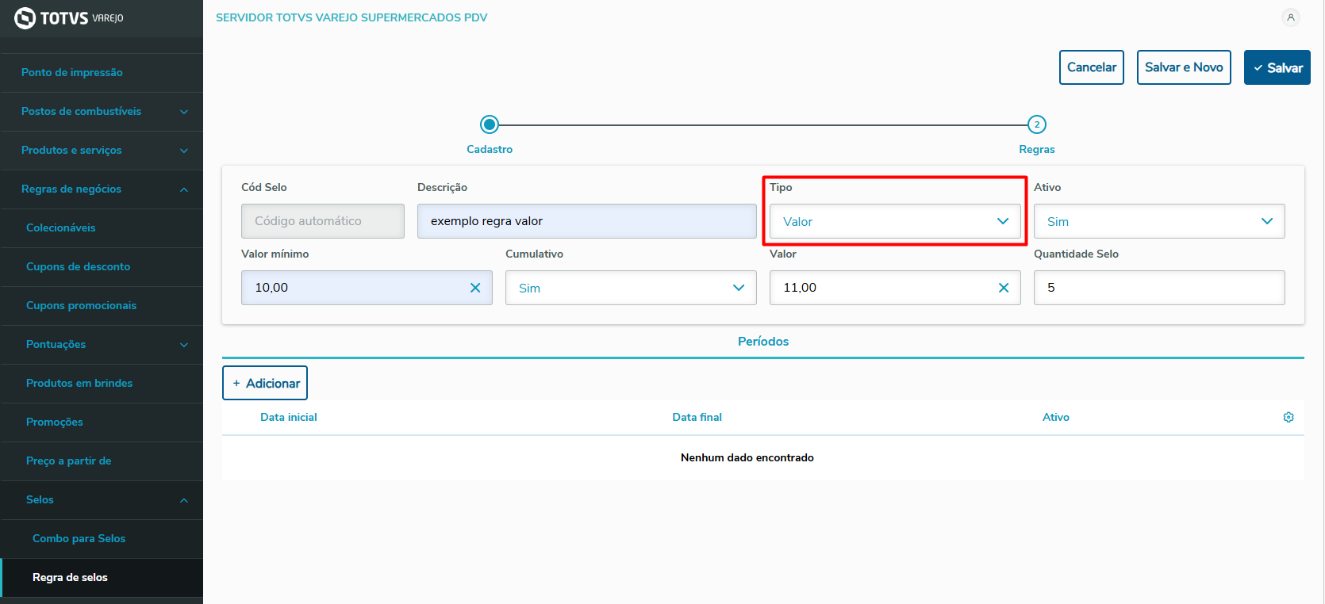Click the Salvar button
This screenshot has height=604, width=1325.
point(1277,67)
